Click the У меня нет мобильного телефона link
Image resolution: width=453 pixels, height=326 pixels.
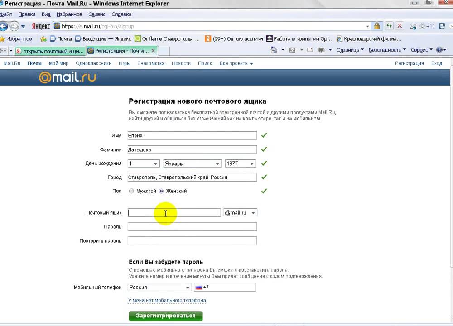click(167, 300)
